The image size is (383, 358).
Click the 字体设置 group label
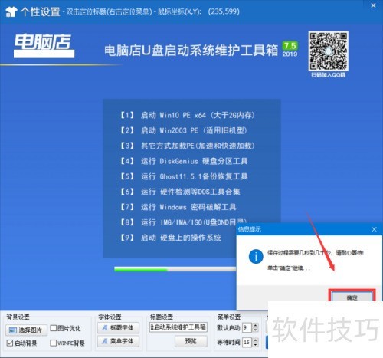point(110,317)
